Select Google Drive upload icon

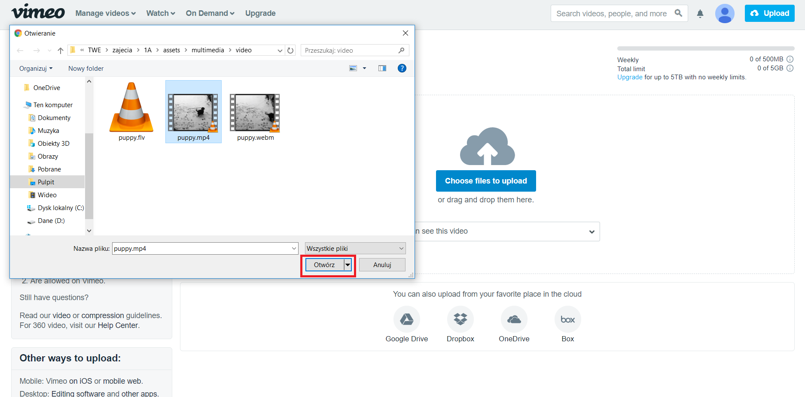click(406, 319)
